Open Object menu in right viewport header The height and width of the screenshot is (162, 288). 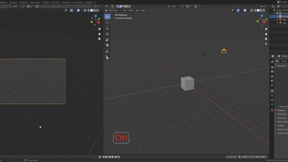143,10
